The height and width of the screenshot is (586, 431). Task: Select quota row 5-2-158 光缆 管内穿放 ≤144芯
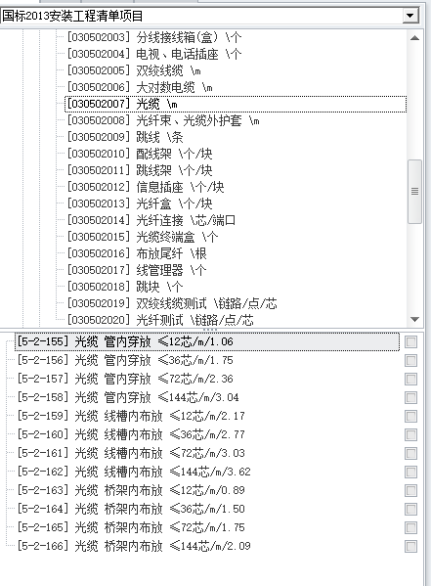tap(128, 397)
